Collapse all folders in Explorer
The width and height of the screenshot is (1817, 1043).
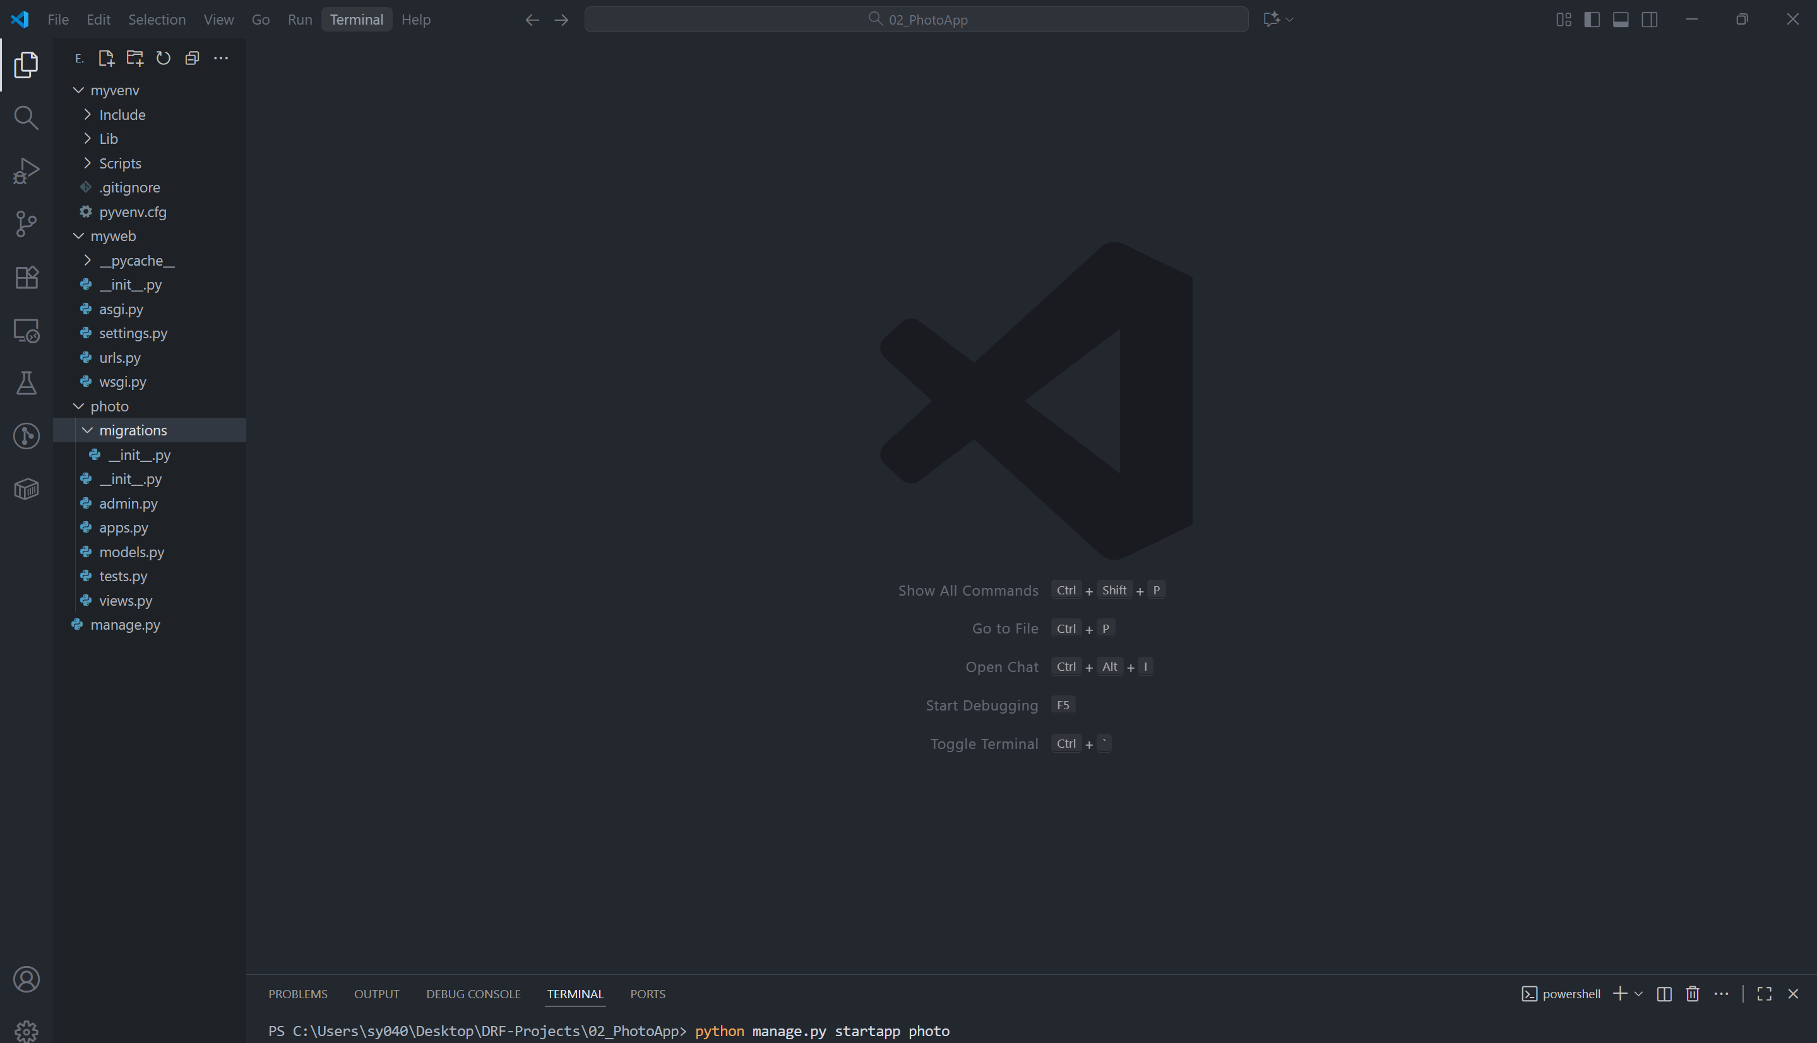[x=192, y=58]
